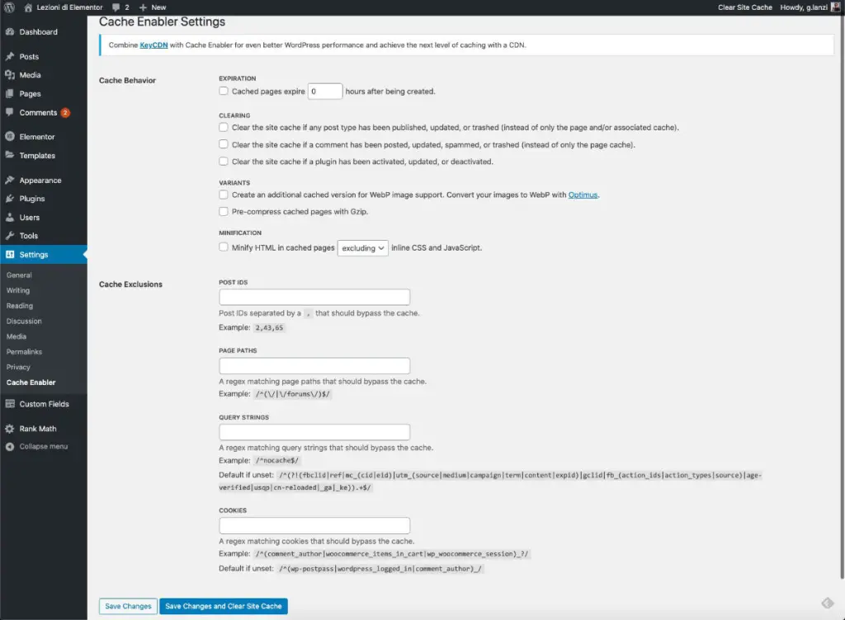
Task: Click the Pages icon in sidebar
Action: pyautogui.click(x=10, y=94)
